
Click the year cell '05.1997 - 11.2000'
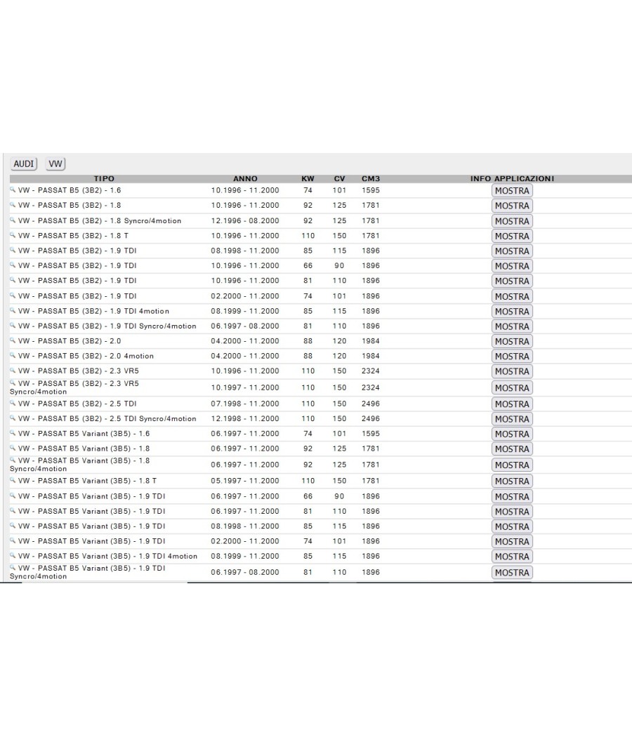[245, 481]
